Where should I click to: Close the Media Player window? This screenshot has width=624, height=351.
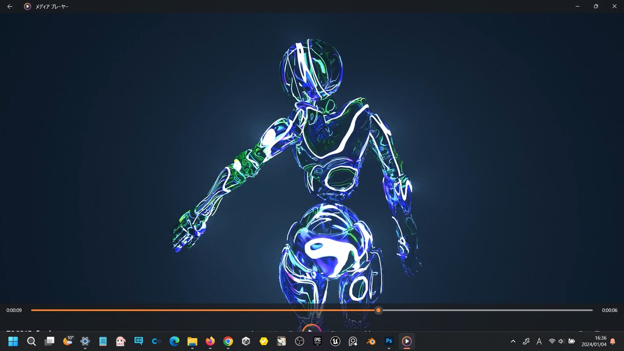click(614, 7)
